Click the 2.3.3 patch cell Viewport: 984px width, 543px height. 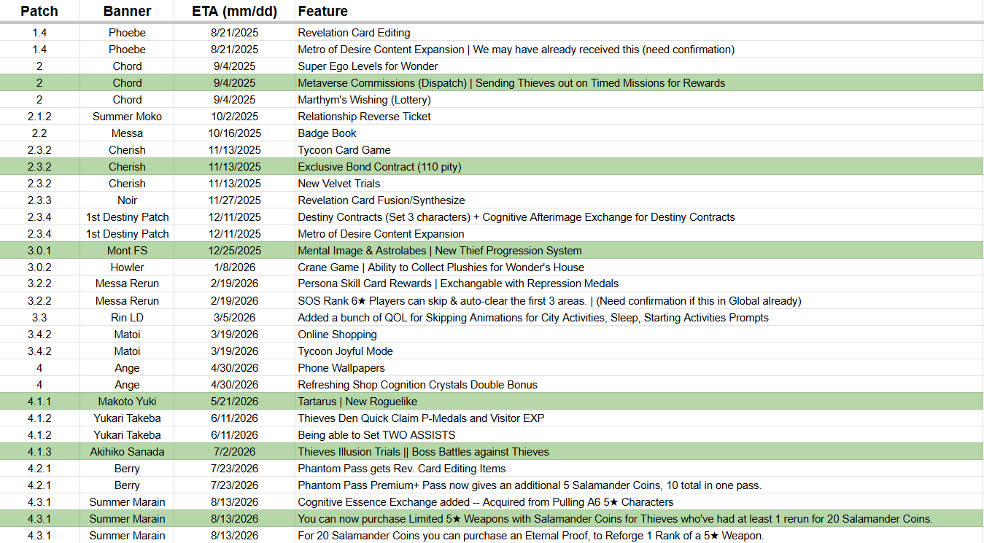pos(39,200)
